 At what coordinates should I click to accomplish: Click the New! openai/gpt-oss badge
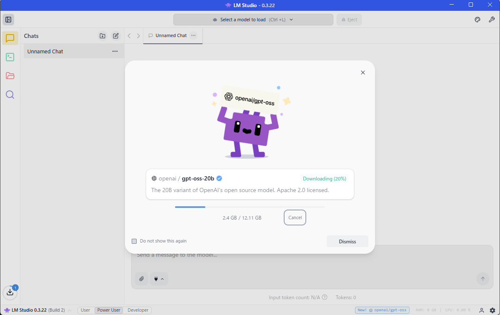tap(382, 310)
